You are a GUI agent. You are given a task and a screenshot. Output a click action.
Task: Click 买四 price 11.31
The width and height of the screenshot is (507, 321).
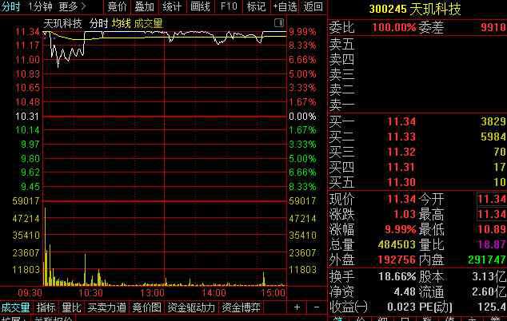click(x=401, y=167)
